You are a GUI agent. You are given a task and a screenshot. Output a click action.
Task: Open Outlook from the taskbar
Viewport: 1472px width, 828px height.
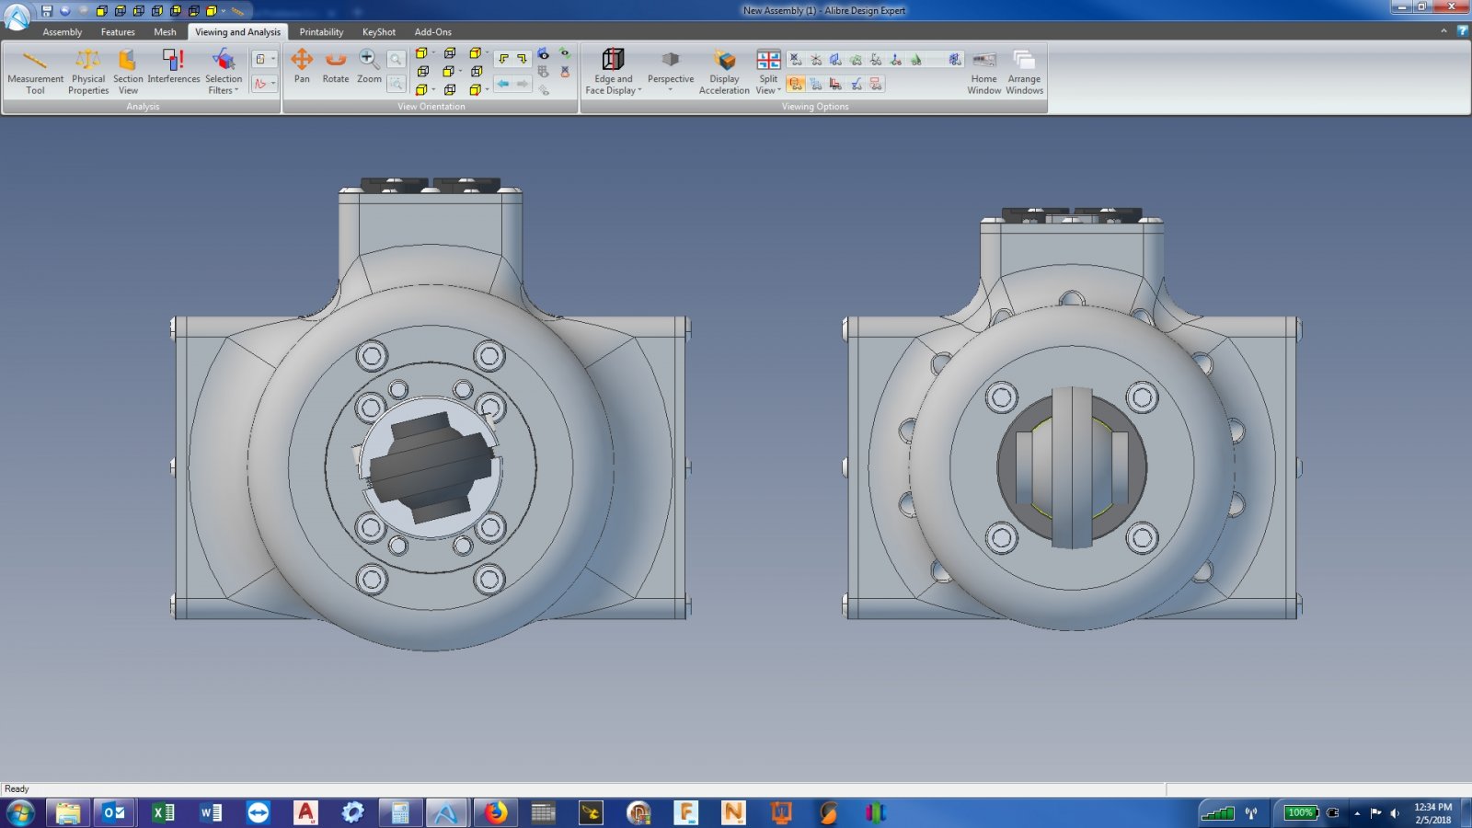(114, 812)
